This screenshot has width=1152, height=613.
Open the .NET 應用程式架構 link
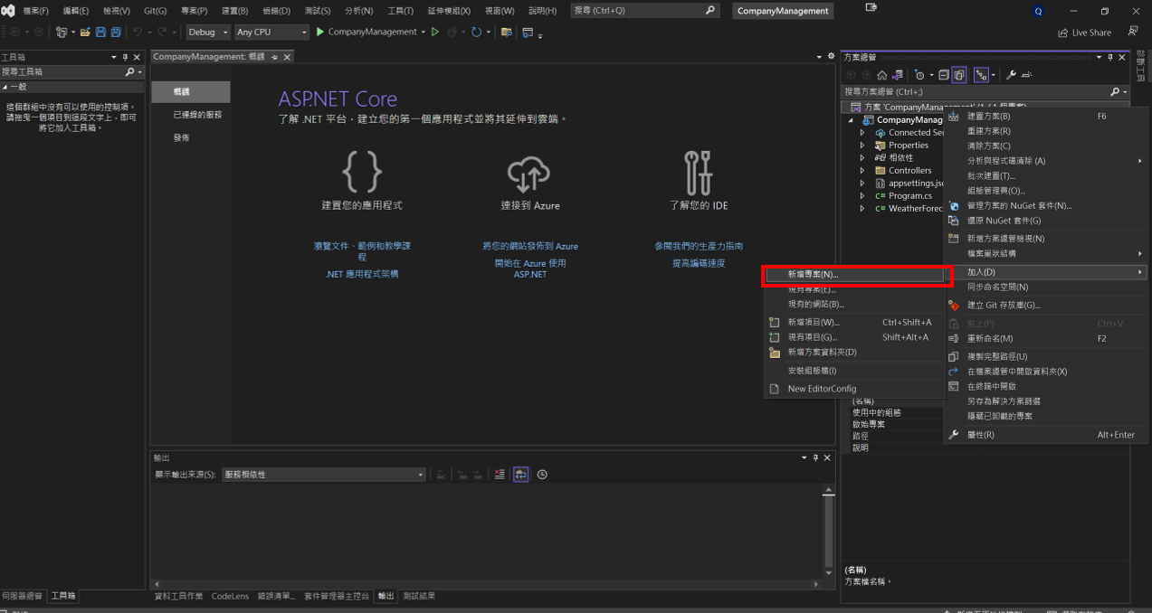click(362, 273)
